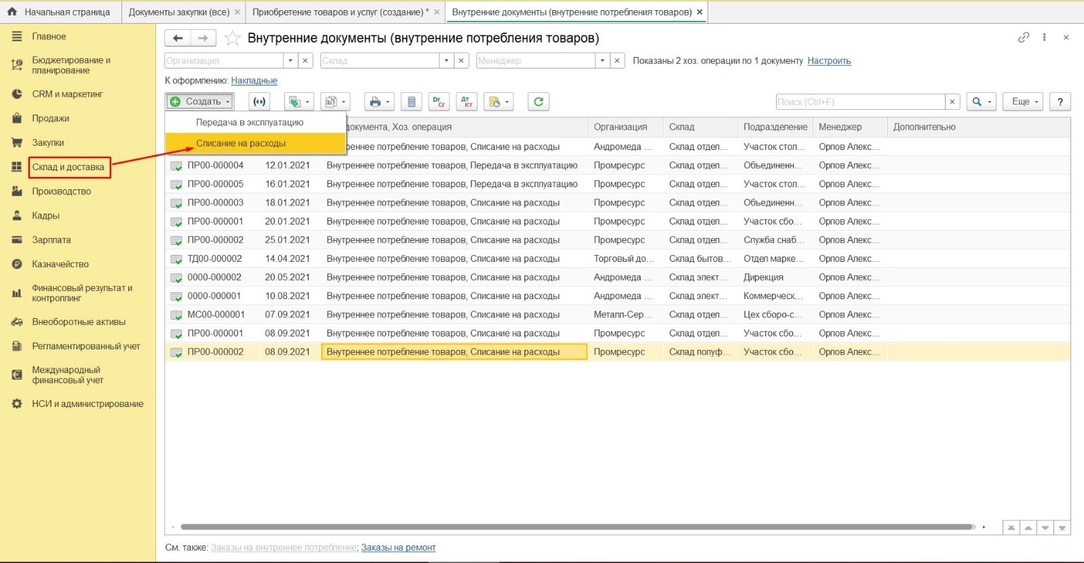Click into the Организация filter field
1084x563 pixels.
pos(224,60)
